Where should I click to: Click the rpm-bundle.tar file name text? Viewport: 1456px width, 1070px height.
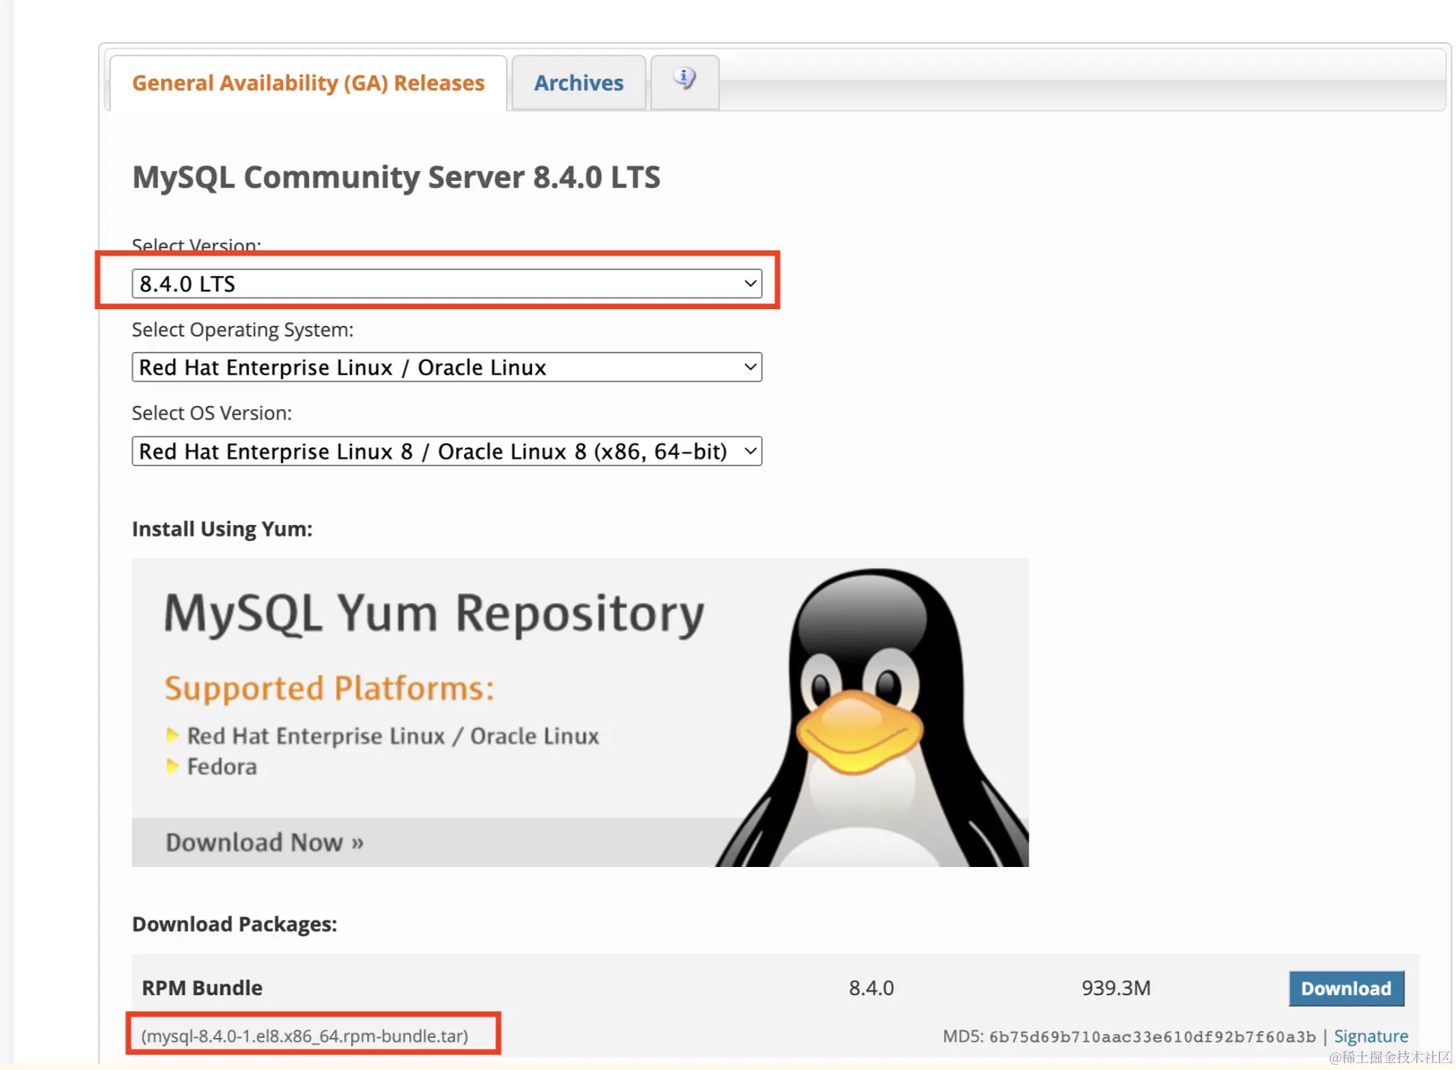click(304, 1036)
